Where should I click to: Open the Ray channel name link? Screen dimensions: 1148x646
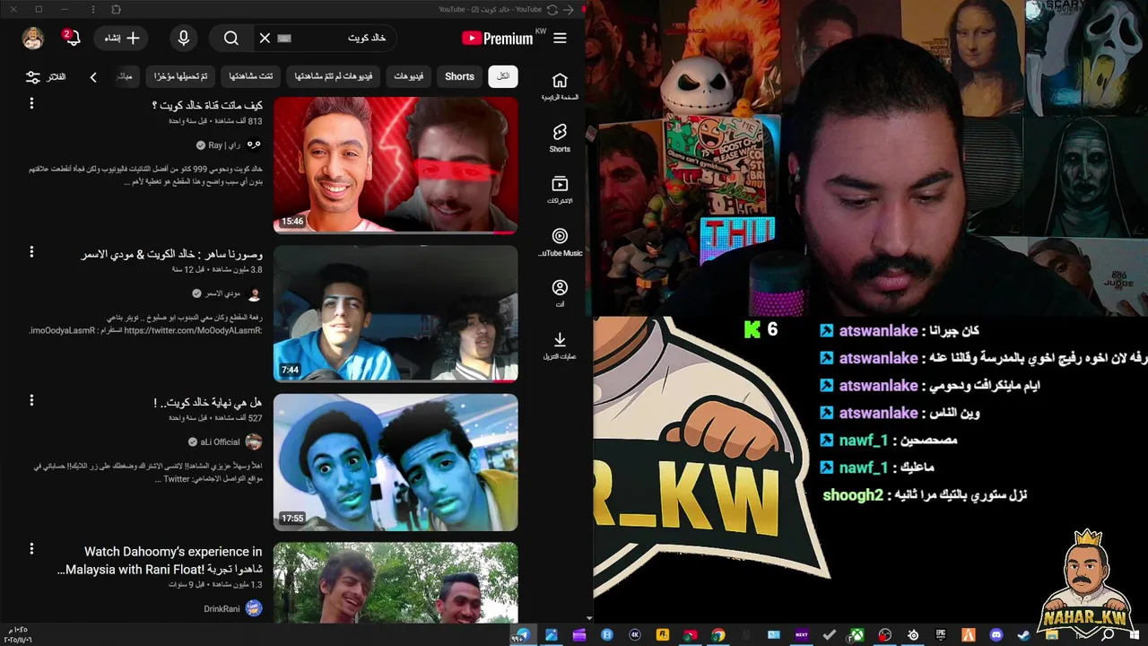224,145
